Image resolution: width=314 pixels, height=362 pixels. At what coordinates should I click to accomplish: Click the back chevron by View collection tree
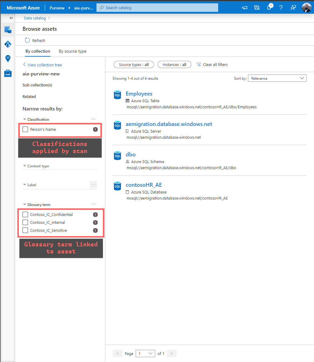24,64
